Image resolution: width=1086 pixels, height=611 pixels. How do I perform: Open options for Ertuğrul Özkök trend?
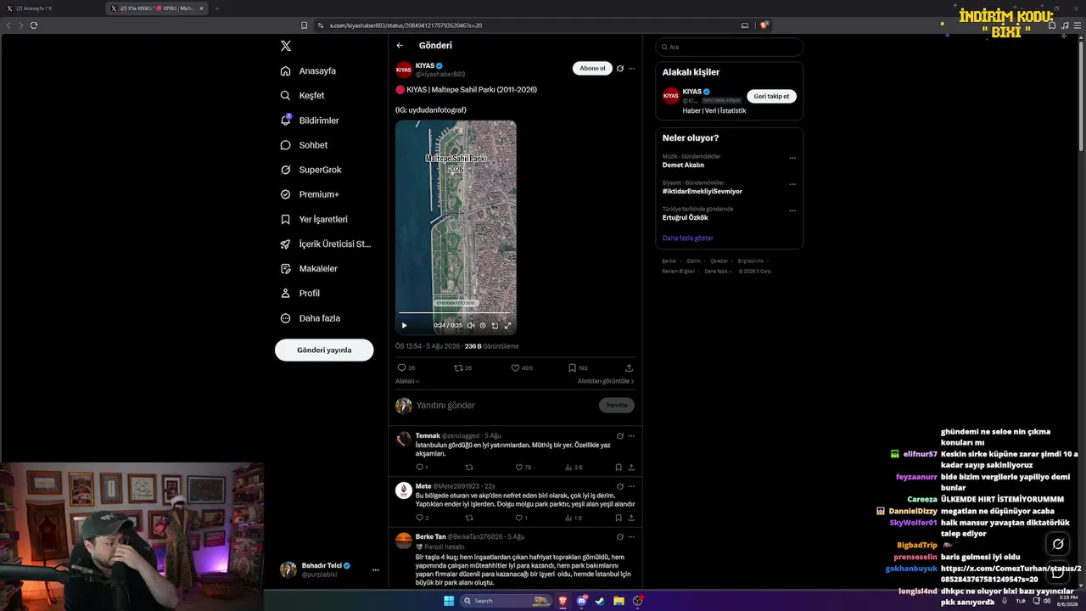point(792,210)
